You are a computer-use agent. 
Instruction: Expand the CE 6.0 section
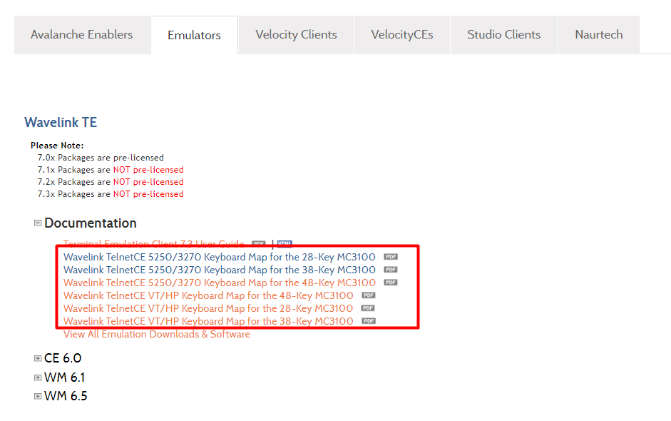pyautogui.click(x=38, y=358)
